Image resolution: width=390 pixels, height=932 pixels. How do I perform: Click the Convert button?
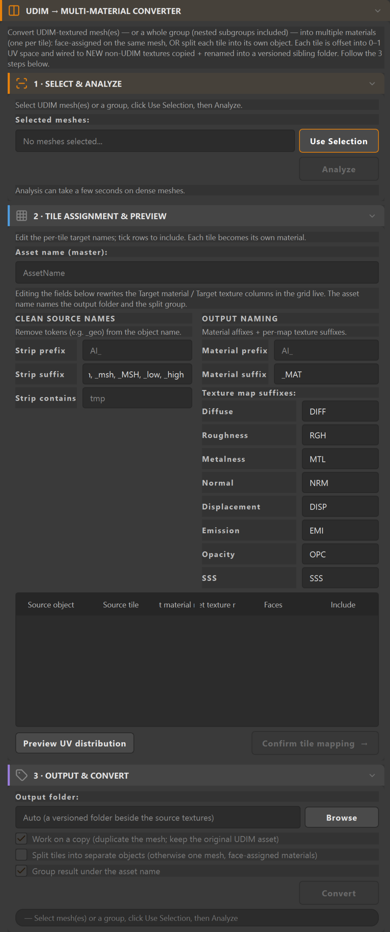[x=339, y=893]
